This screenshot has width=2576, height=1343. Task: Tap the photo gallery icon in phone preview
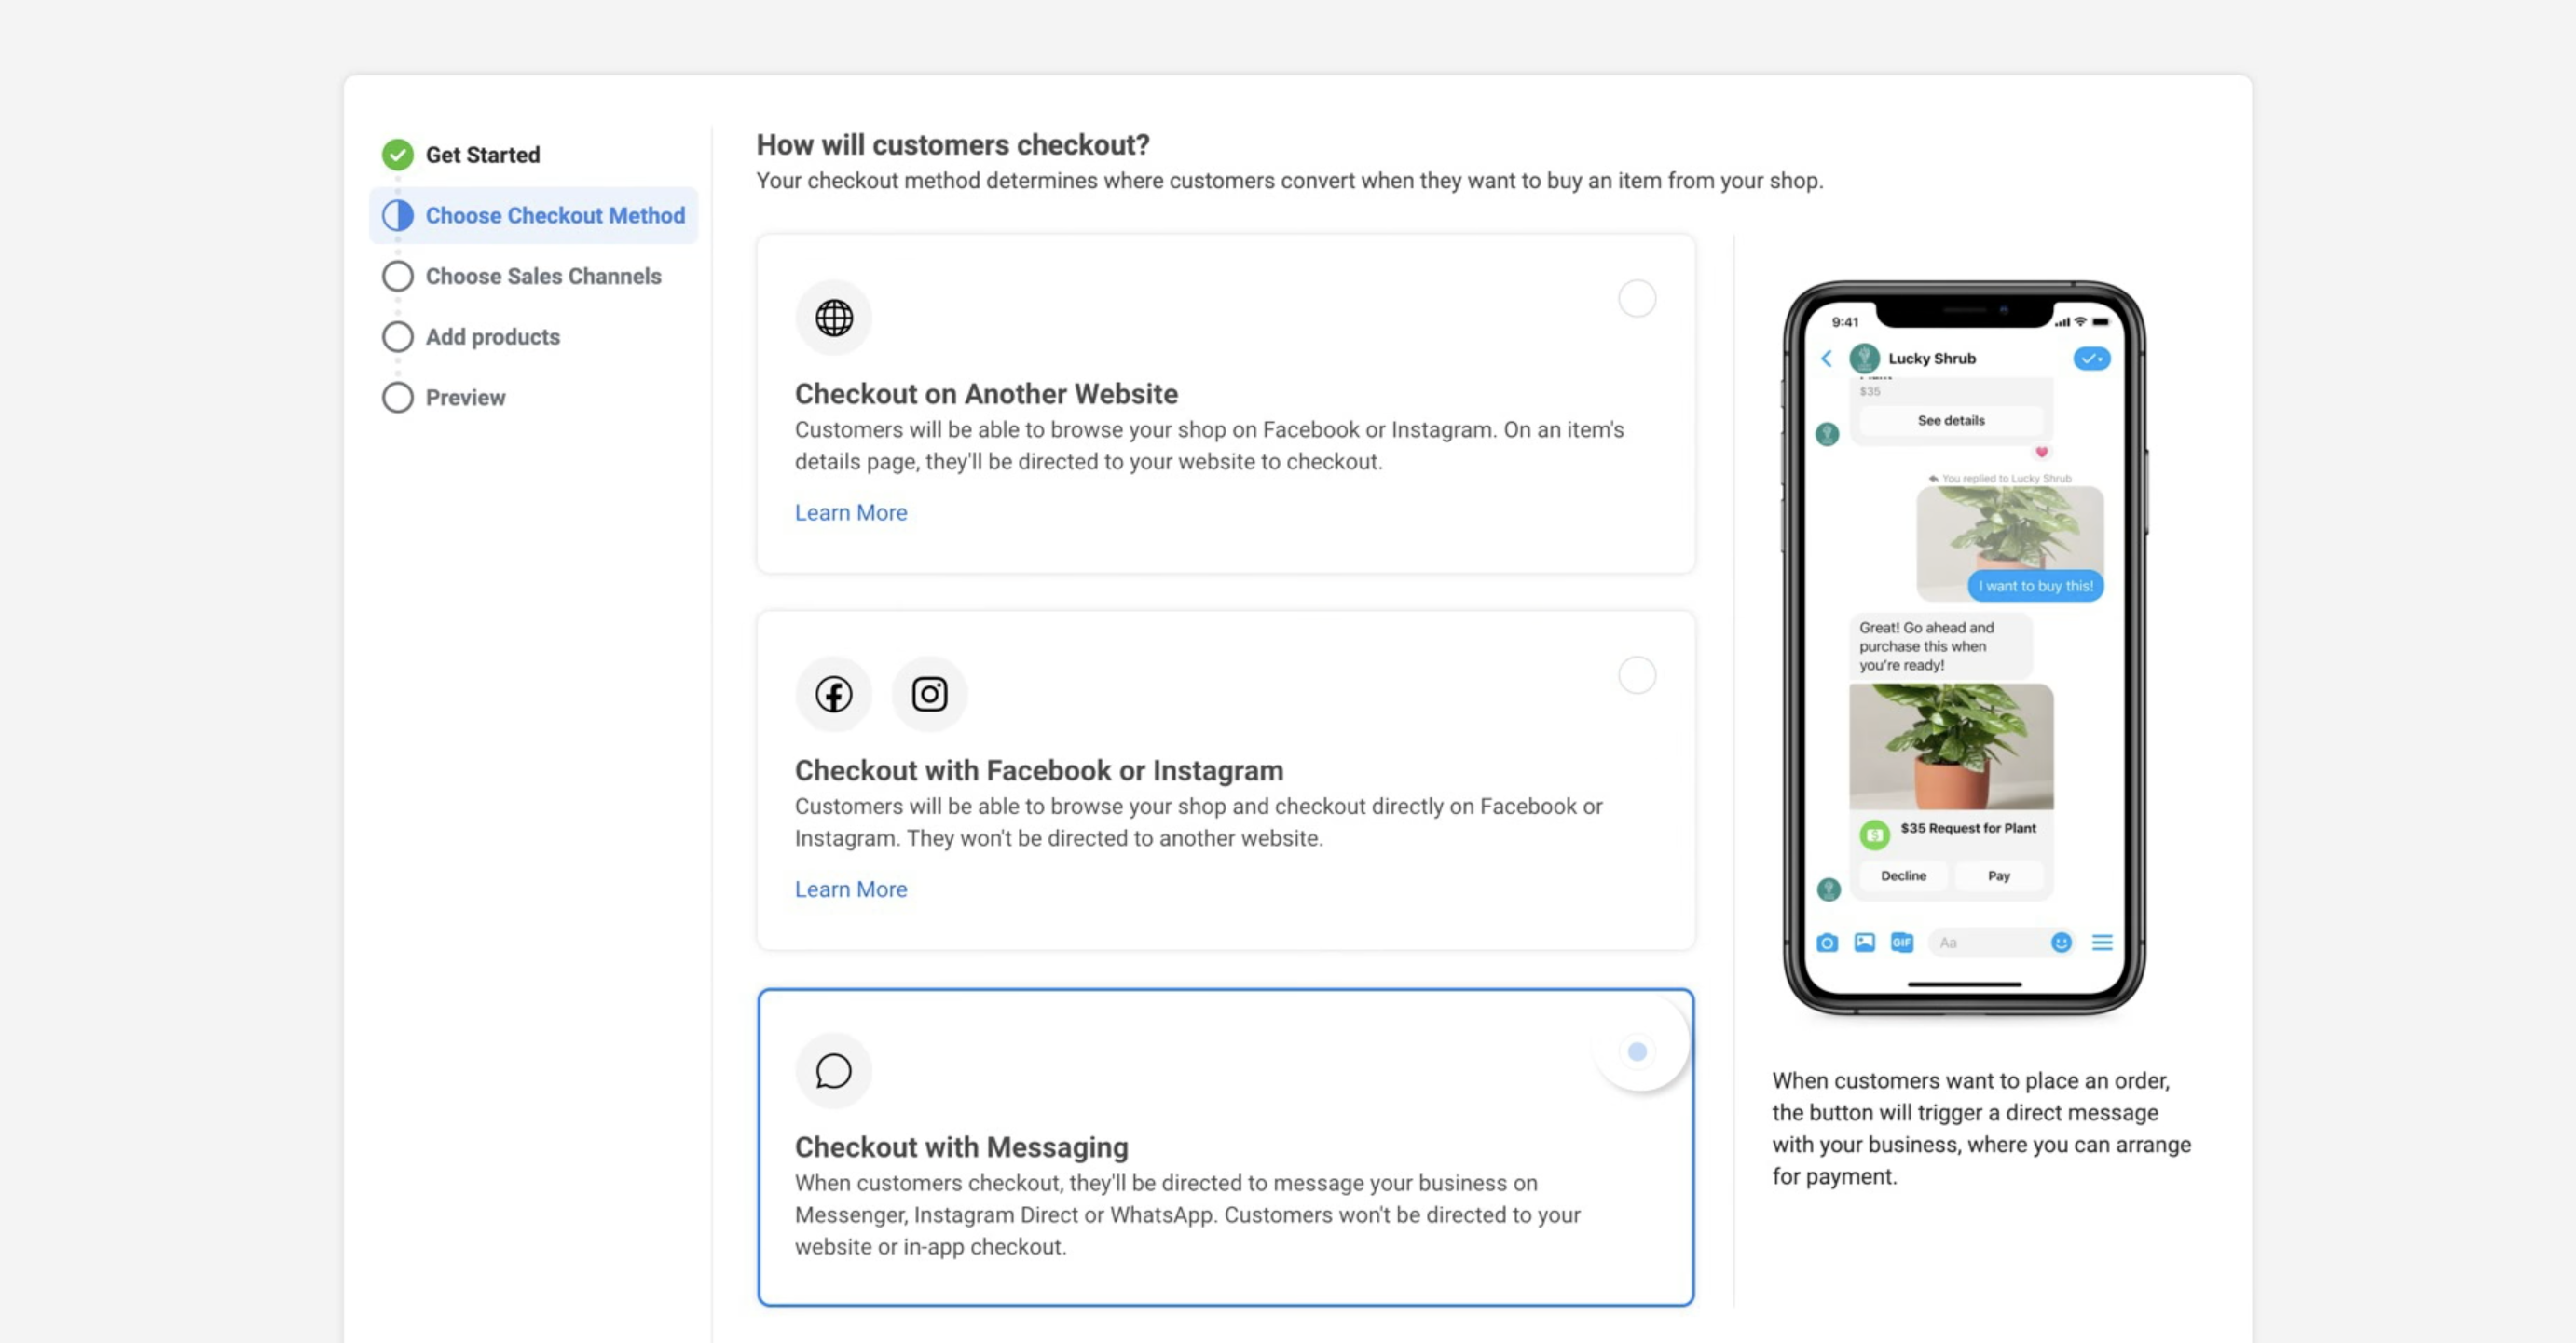(1864, 943)
